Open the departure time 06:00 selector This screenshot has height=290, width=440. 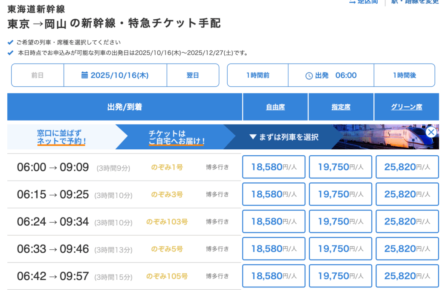coord(331,75)
